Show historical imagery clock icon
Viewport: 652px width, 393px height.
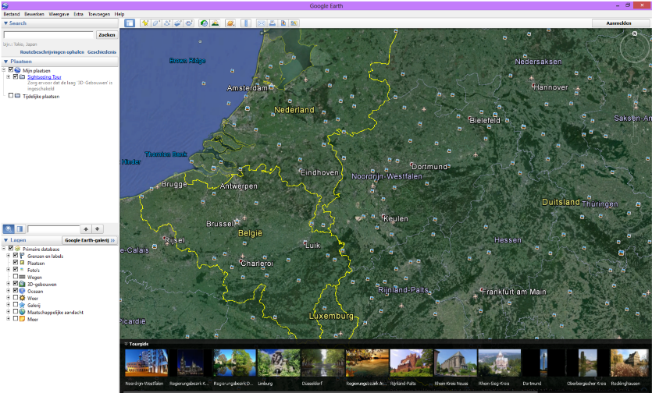204,23
